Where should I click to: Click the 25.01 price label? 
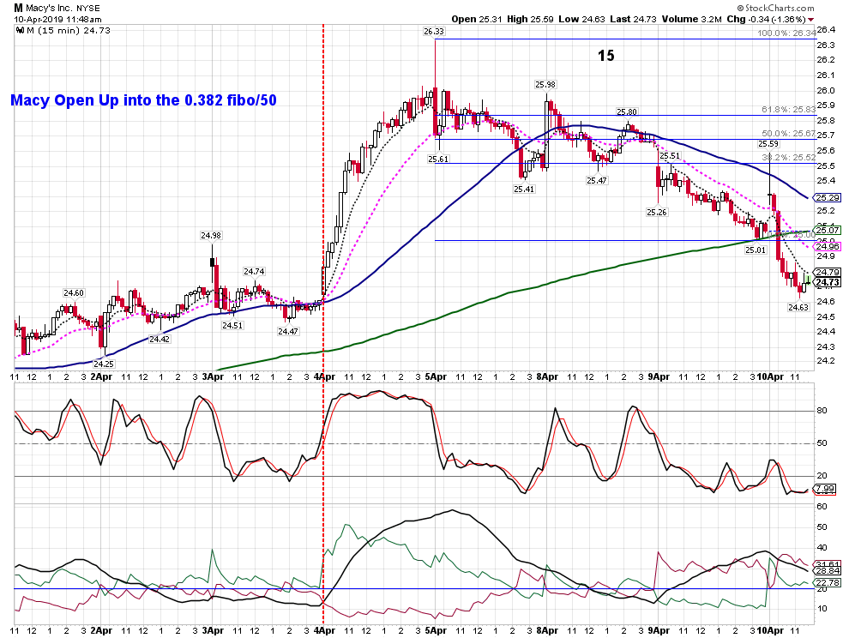click(756, 250)
